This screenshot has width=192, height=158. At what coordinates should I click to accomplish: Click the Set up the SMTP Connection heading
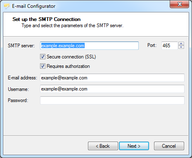pos(46,19)
